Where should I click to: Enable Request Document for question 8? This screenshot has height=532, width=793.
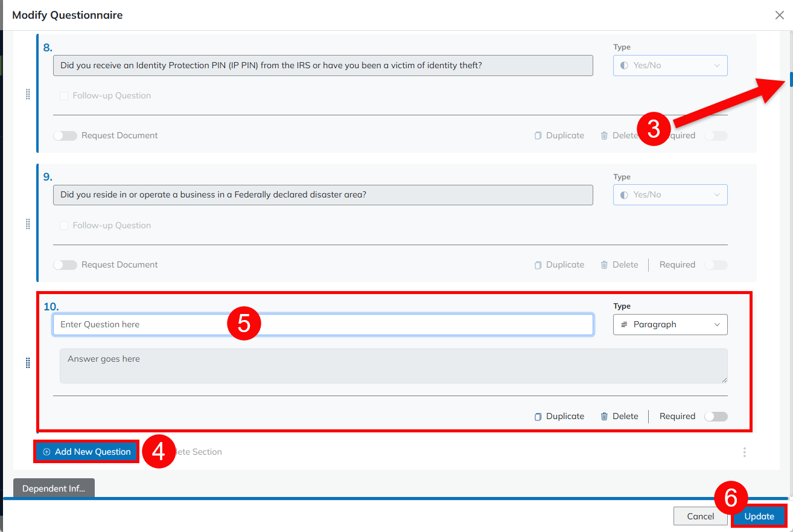[65, 135]
